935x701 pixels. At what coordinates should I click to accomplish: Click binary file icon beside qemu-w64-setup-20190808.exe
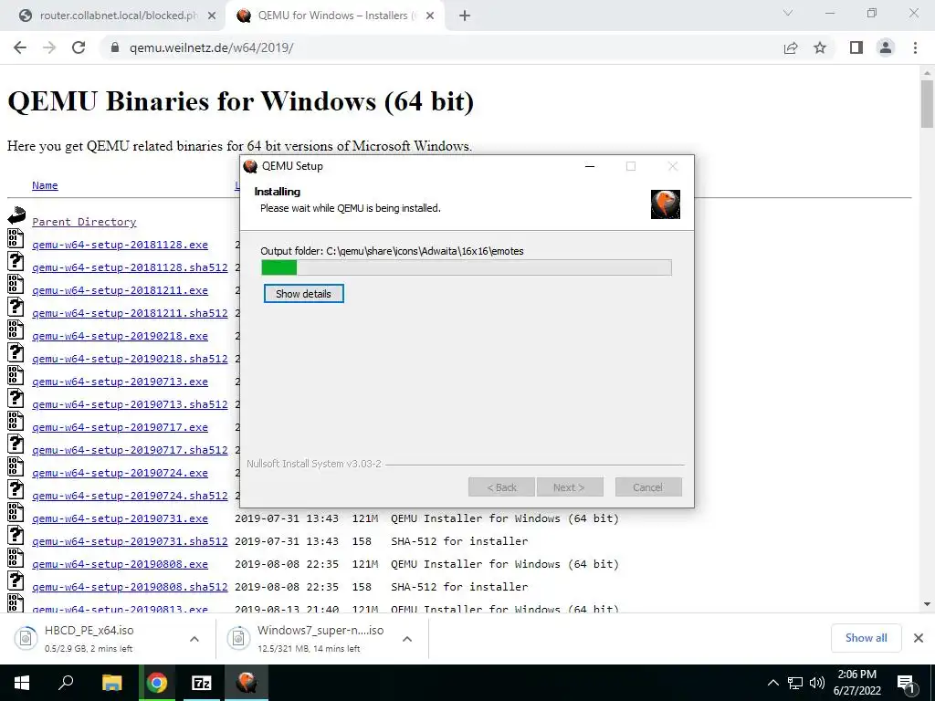click(16, 558)
